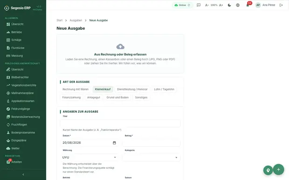289x180 pixels.
Task: Open the Wetter page
Action: 13,148
